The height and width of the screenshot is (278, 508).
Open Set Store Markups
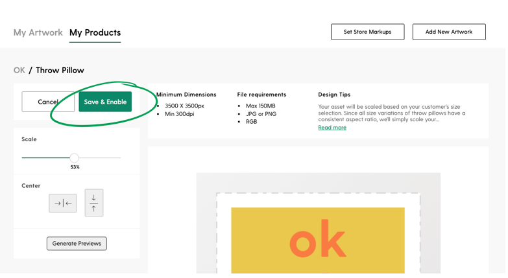click(367, 32)
